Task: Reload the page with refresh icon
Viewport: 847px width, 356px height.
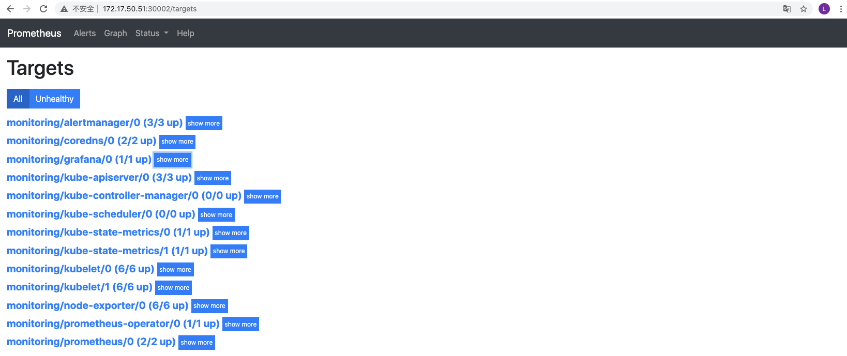Action: click(43, 9)
